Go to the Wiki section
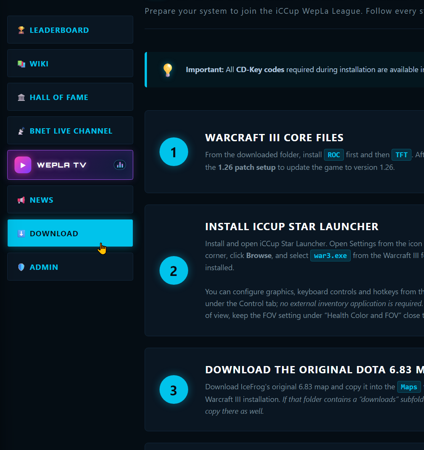The width and height of the screenshot is (424, 450). (x=70, y=63)
